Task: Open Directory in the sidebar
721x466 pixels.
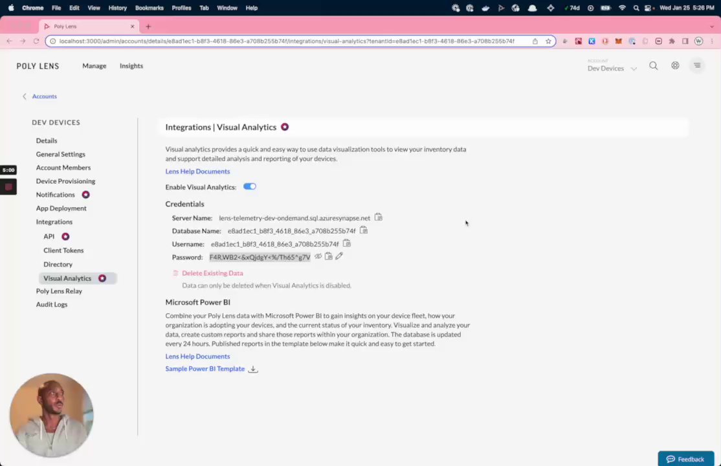Action: click(58, 264)
